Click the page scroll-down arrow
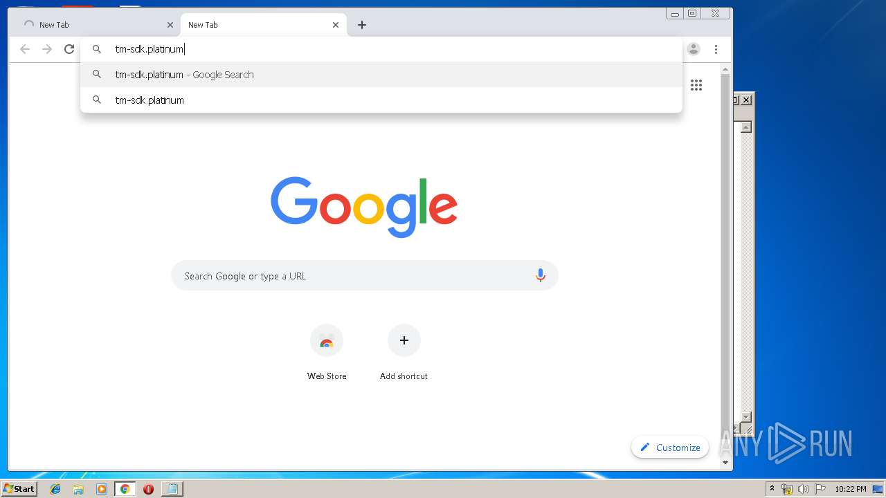Image resolution: width=886 pixels, height=498 pixels. click(725, 463)
